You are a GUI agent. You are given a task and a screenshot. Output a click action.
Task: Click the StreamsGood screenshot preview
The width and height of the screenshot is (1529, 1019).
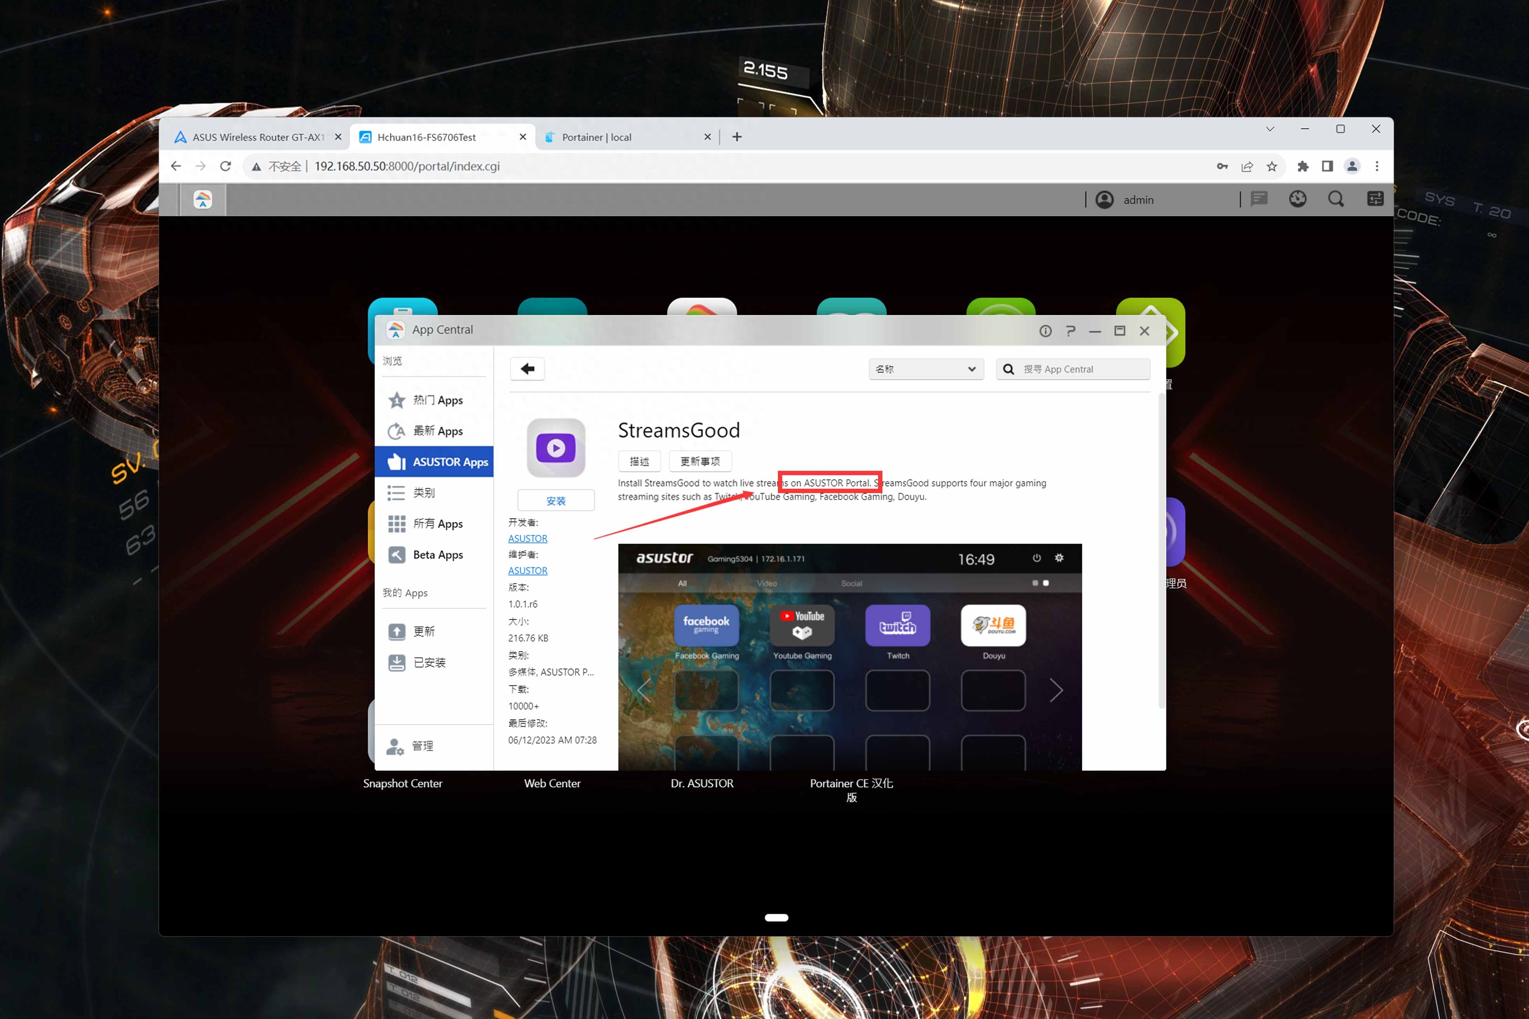(850, 656)
